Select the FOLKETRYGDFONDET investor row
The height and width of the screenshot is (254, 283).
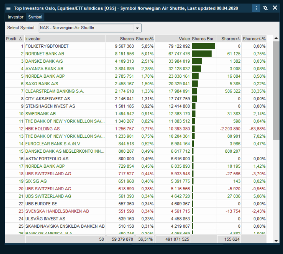tap(136, 46)
